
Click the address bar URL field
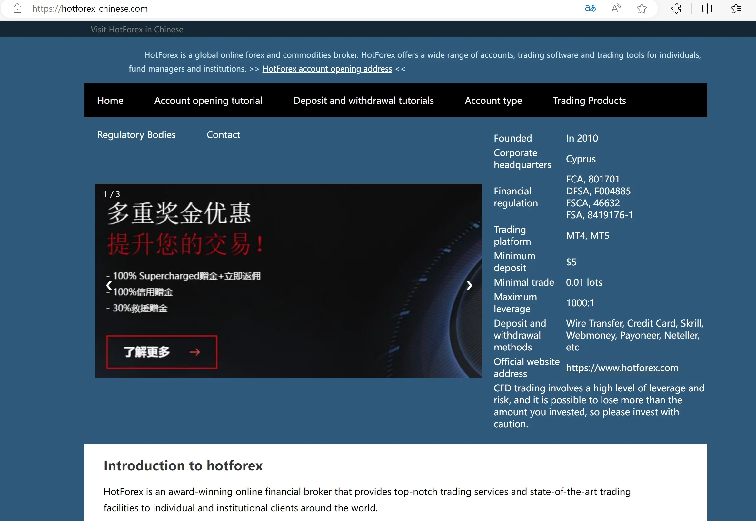click(x=294, y=8)
